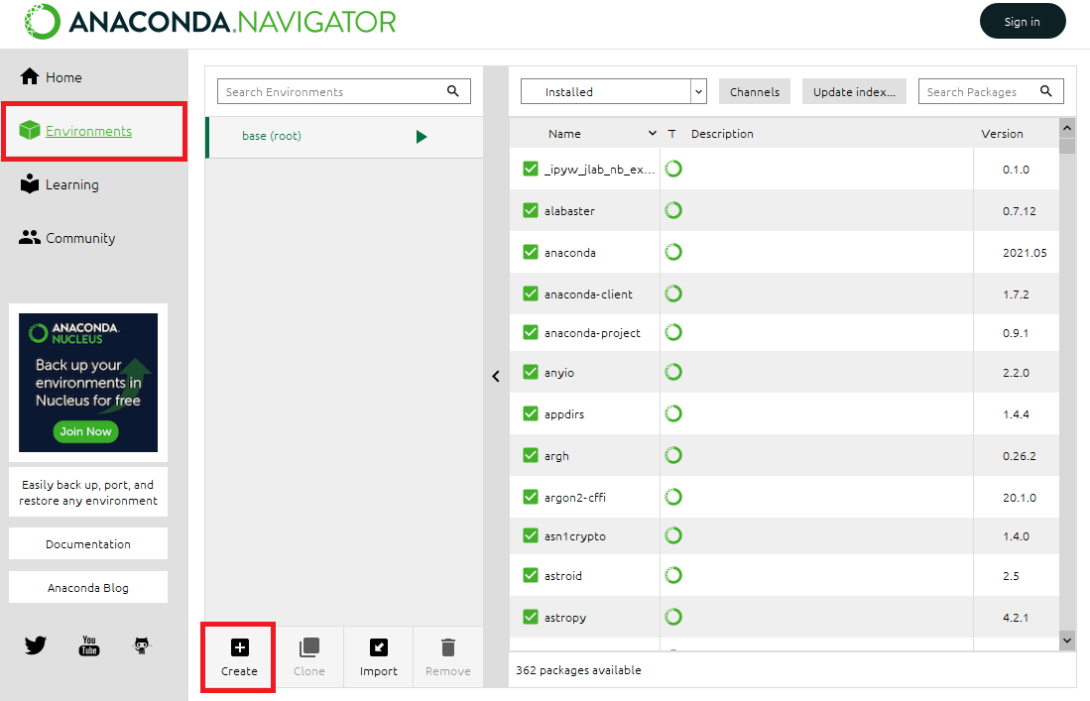Screen dimensions: 1090x701
Task: Toggle the _ipyw_jlab_nb_ex... package checkbox
Action: [531, 169]
